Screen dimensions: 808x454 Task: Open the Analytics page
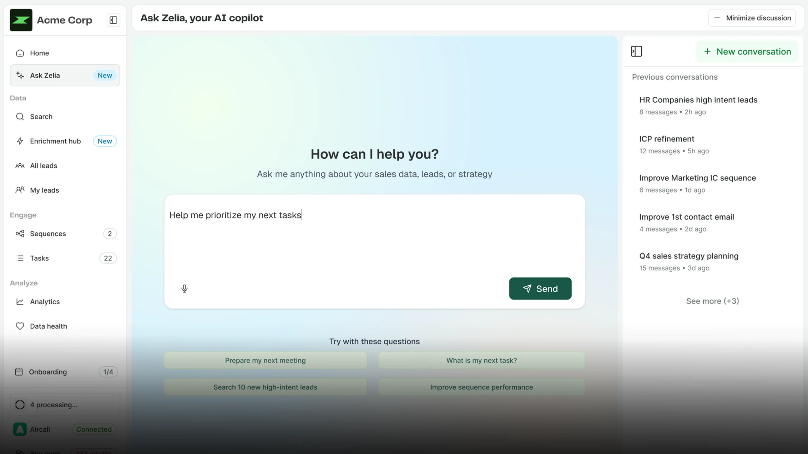[45, 302]
